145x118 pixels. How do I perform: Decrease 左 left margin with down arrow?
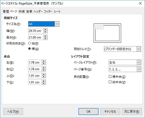[x=44, y=64]
